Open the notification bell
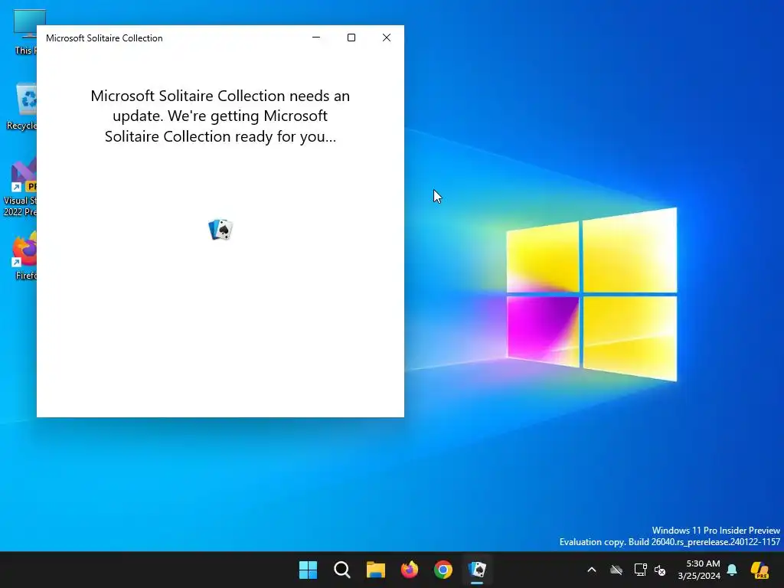Viewport: 784px width, 588px height. (x=732, y=570)
